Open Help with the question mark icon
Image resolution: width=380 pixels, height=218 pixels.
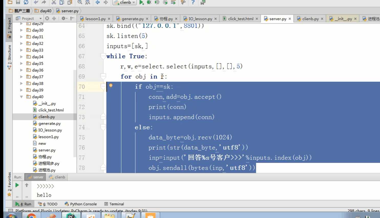pyautogui.click(x=193, y=2)
